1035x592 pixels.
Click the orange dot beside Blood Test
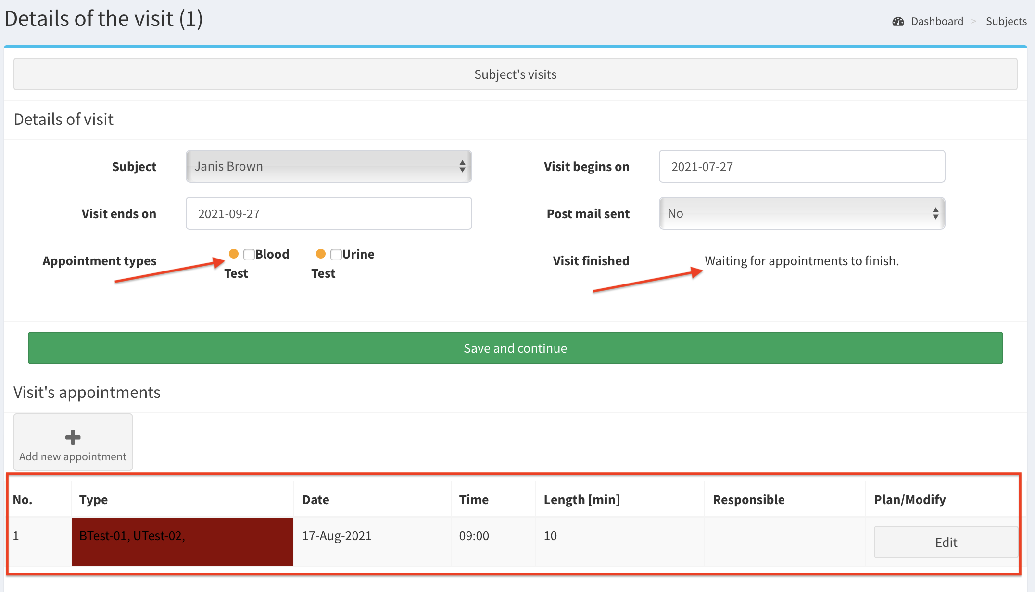point(234,254)
